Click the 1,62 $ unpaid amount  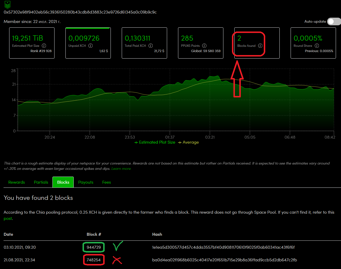[103, 51]
